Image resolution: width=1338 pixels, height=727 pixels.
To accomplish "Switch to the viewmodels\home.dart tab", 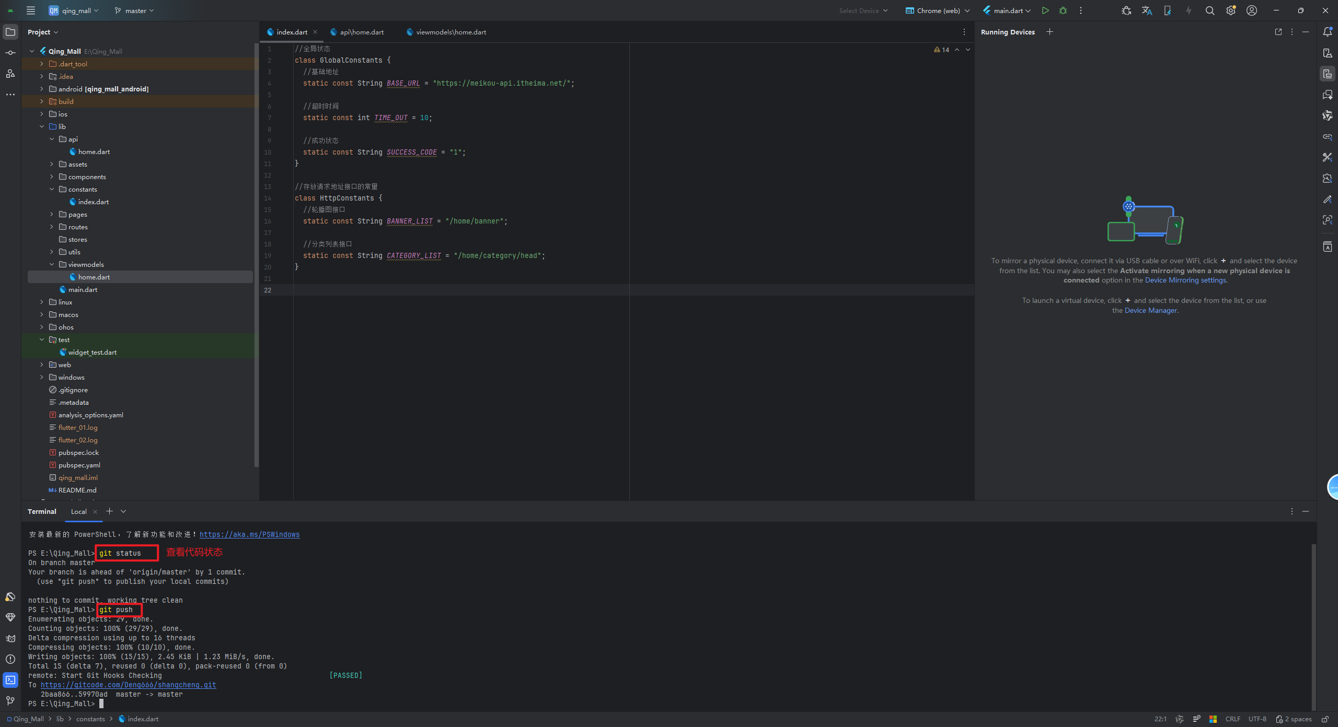I will [x=451, y=32].
